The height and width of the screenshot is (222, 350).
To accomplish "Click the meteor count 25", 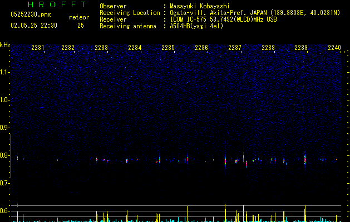I will click(81, 26).
